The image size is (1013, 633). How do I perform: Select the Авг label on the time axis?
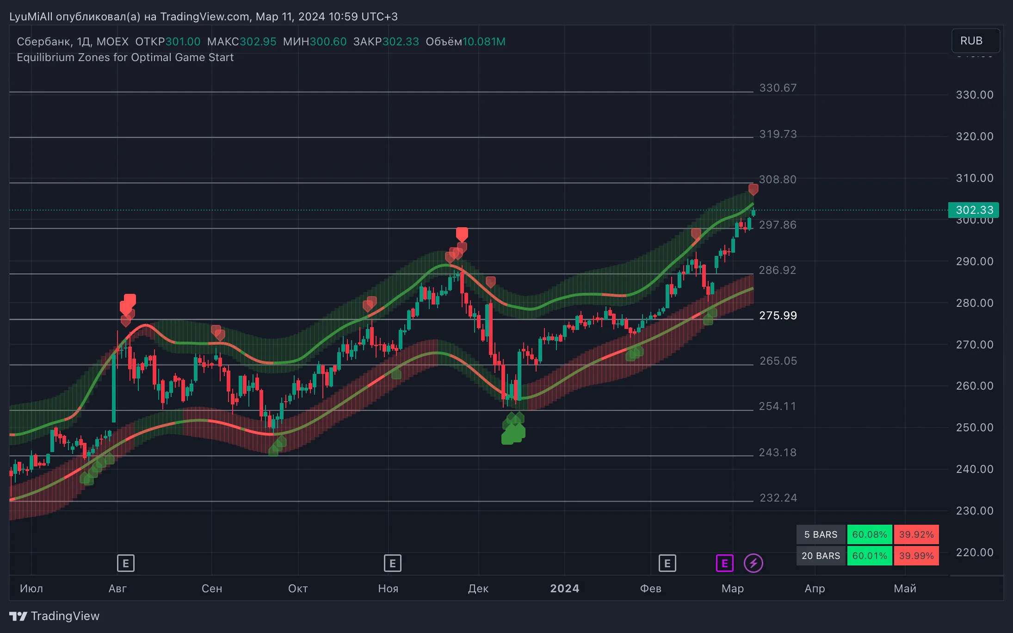point(117,589)
